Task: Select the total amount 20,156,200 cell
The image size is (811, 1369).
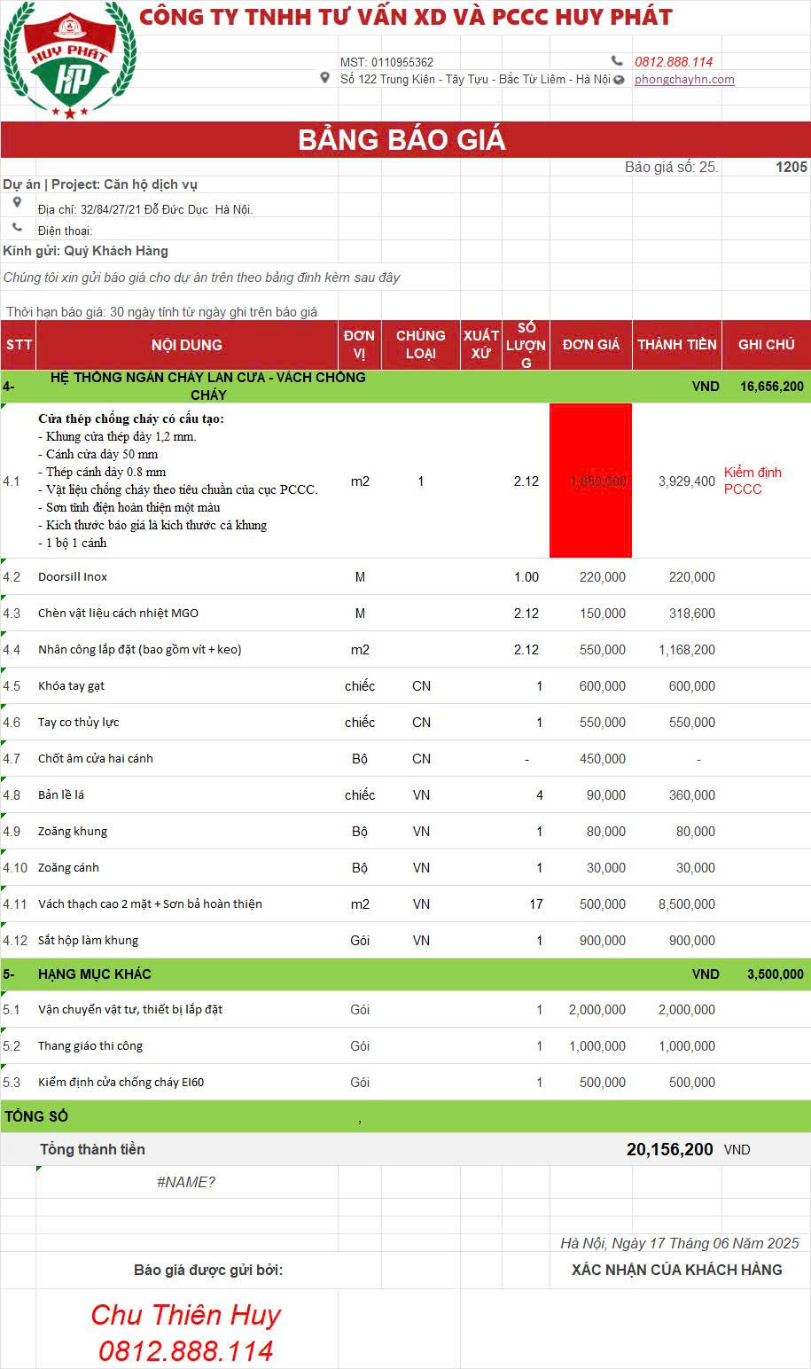Action: [669, 1149]
